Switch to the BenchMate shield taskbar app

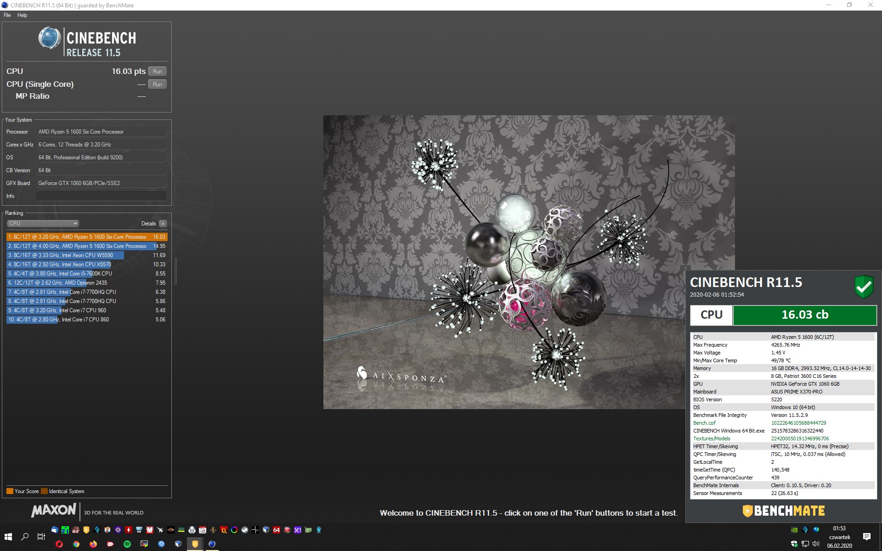195,544
